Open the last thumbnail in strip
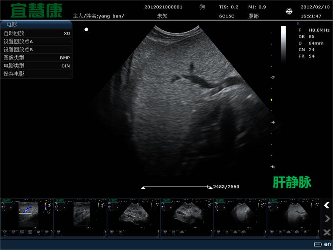The image size is (333, 250). coord(293,217)
